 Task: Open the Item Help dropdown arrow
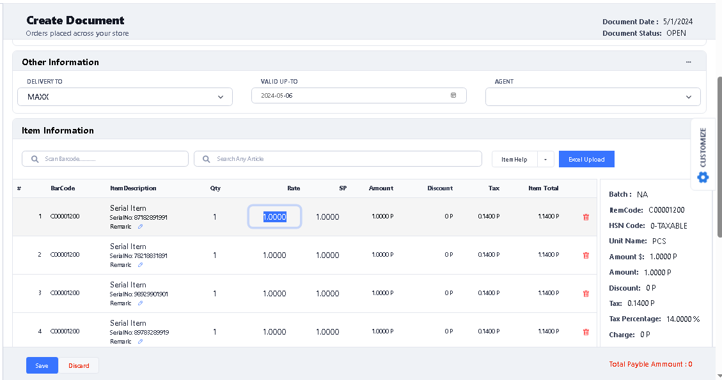pos(545,159)
